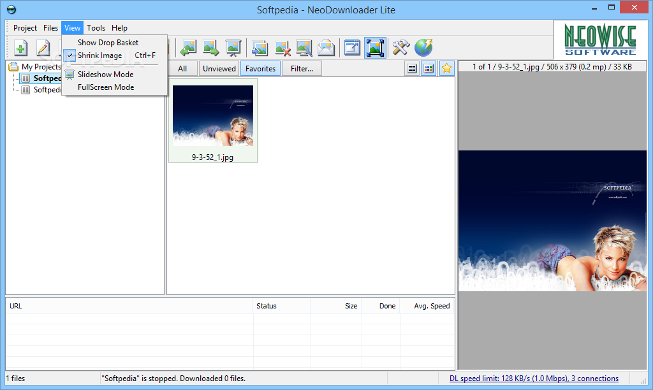The width and height of the screenshot is (653, 390).
Task: Sort downloads by Status column
Action: pos(281,306)
